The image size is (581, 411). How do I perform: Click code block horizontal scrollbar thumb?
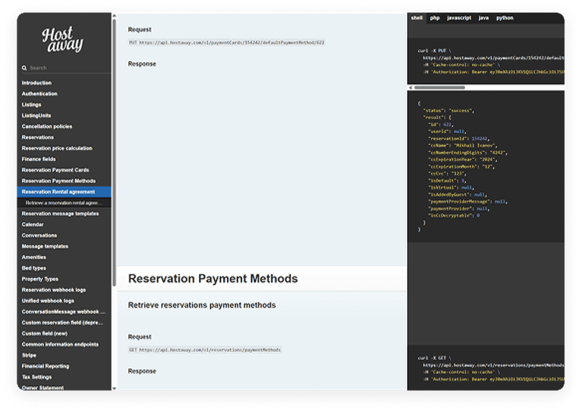click(x=440, y=88)
